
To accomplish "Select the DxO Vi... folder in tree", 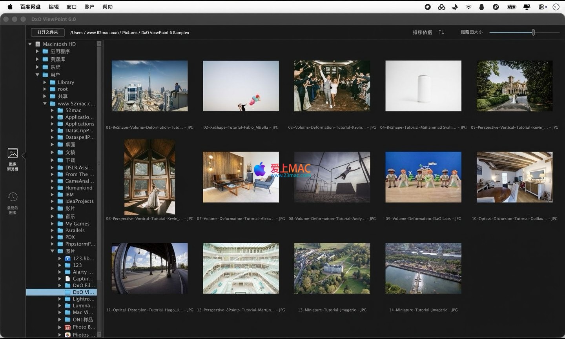I will [x=83, y=292].
